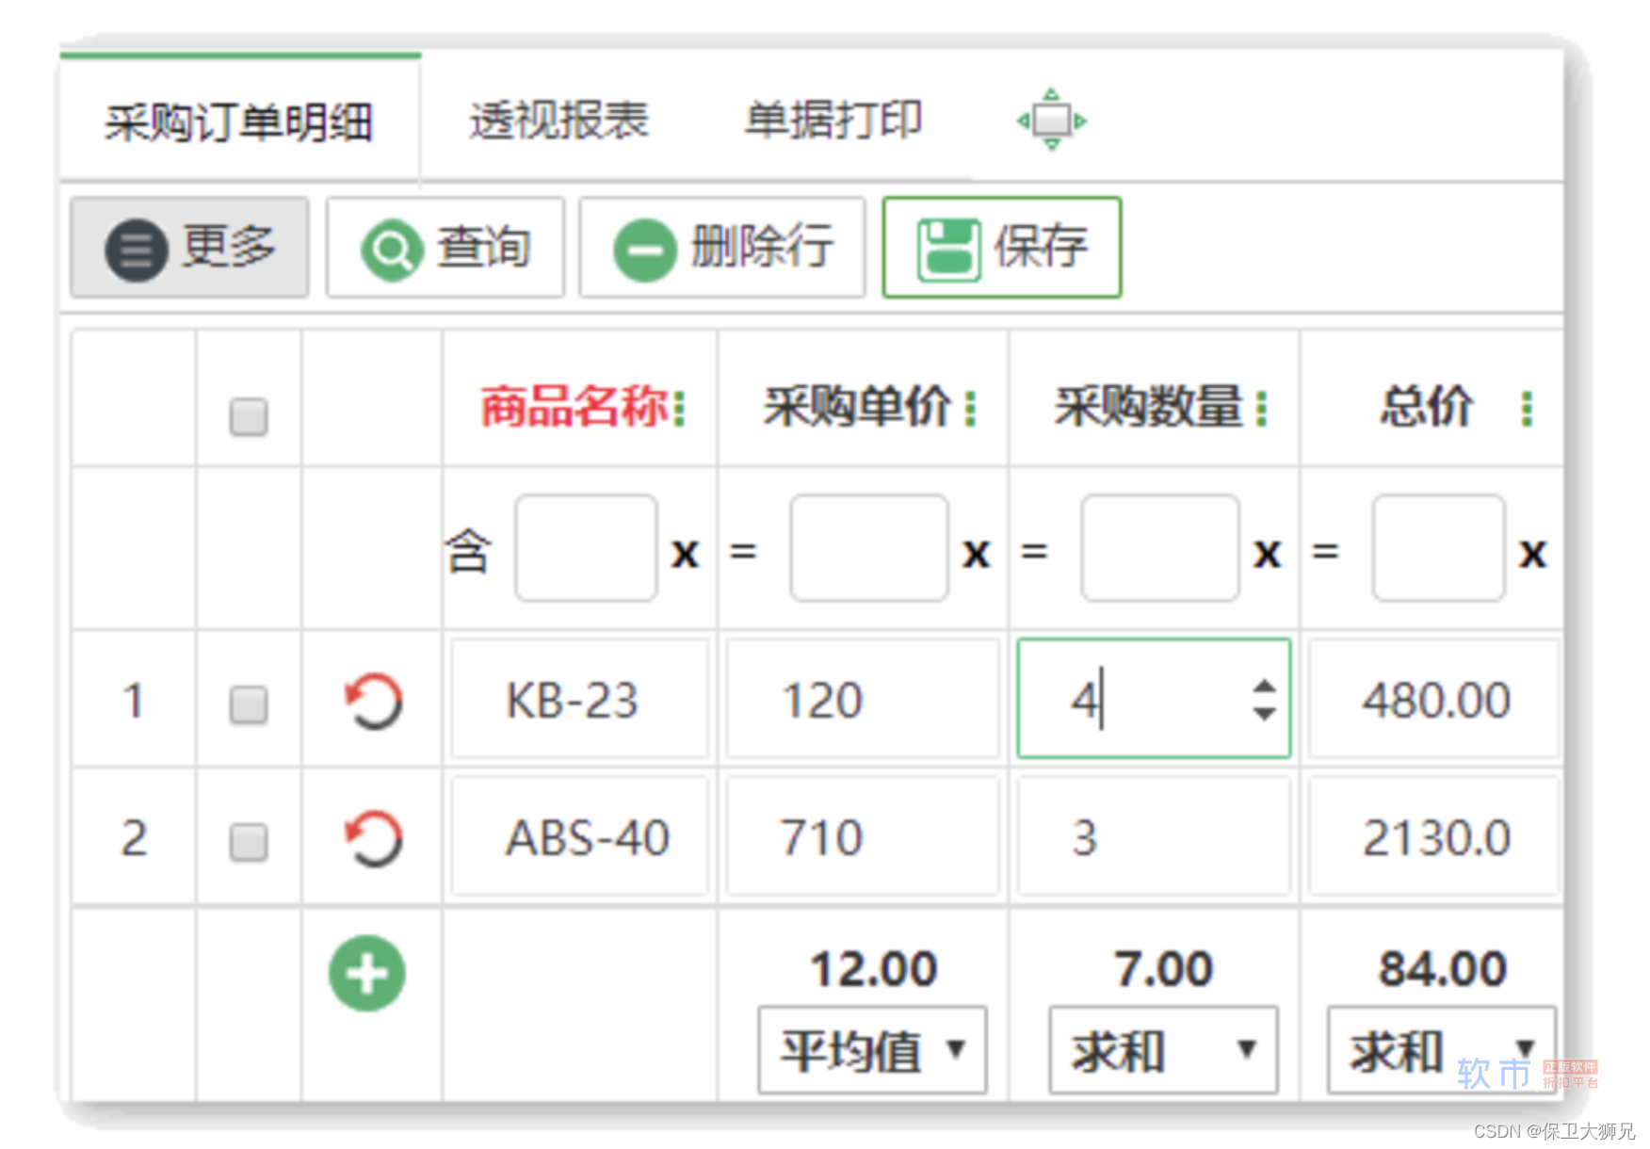Click the fullscreen expand arrows icon

click(x=1052, y=121)
